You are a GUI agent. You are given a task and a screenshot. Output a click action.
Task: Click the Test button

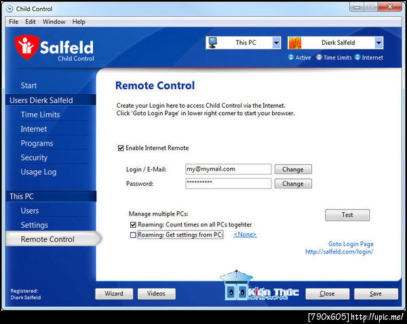click(347, 215)
